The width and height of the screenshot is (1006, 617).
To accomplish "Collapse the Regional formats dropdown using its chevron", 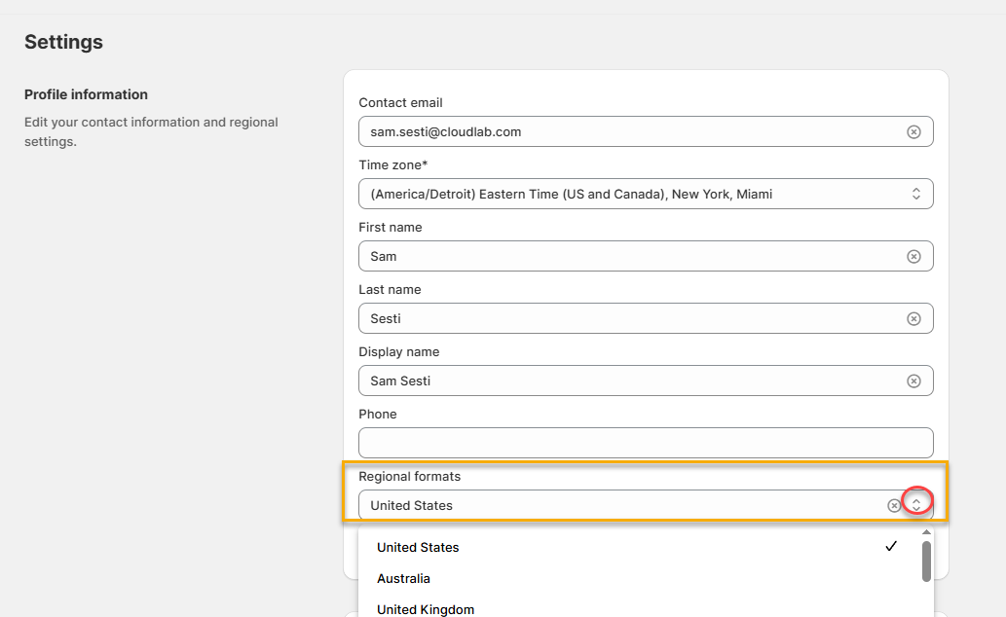I will (916, 503).
